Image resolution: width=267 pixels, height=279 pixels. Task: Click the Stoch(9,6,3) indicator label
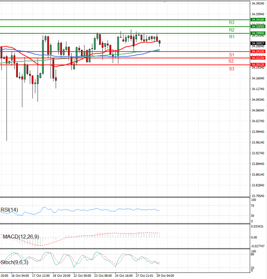(14, 263)
